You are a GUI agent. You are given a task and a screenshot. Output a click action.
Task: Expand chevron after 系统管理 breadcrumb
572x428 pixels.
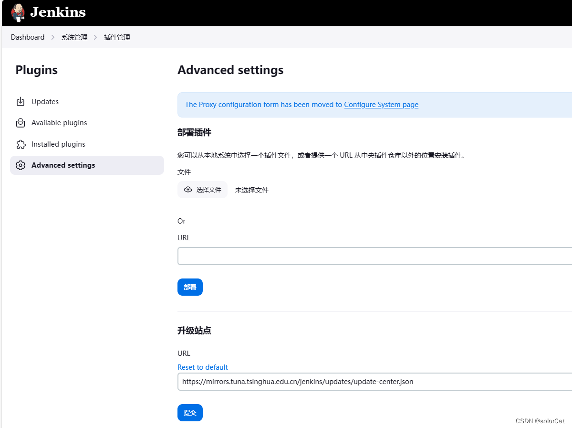tap(95, 37)
